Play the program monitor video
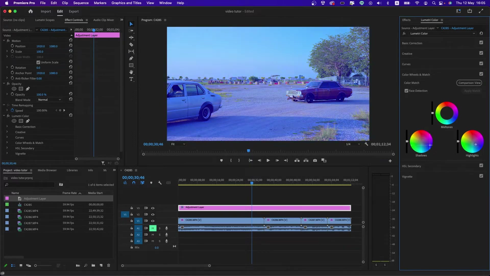490x276 pixels. tap(268, 160)
